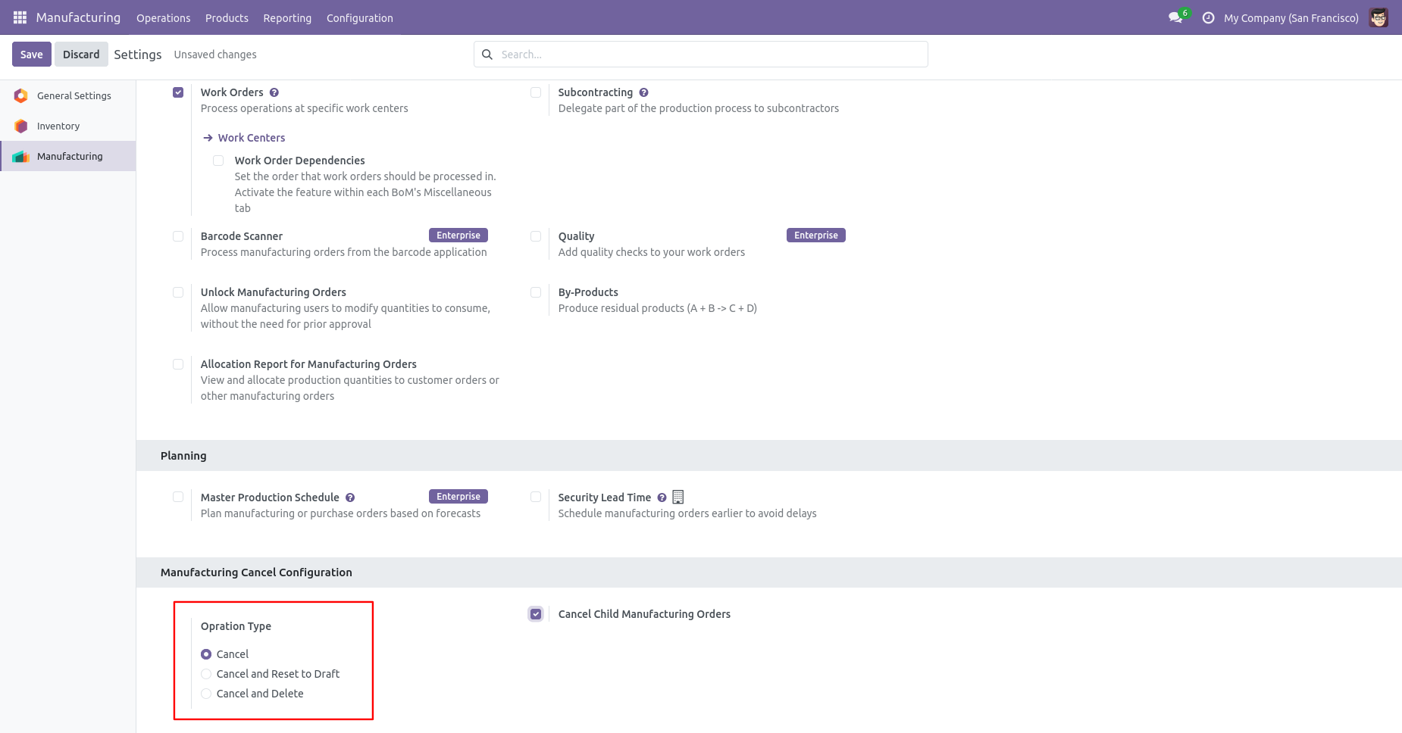
Task: Select the Cancel and Delete option
Action: tap(206, 694)
